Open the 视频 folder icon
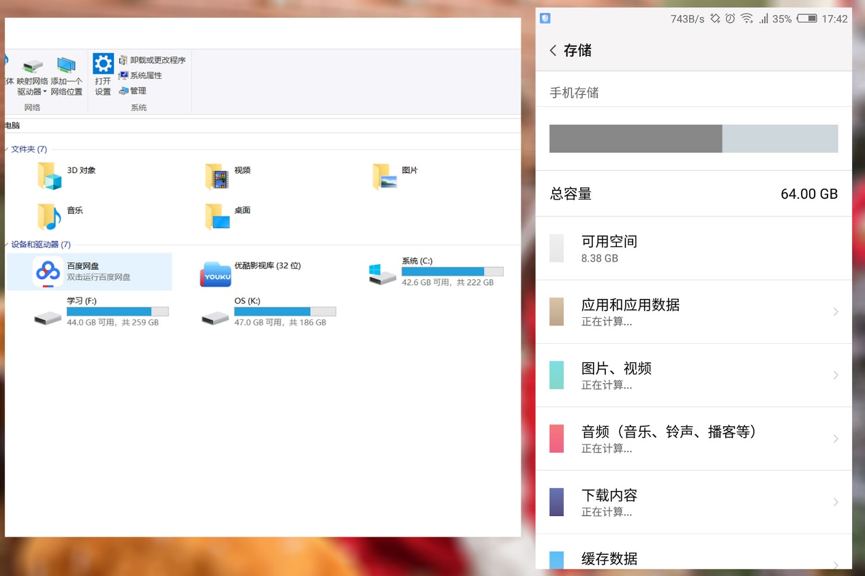 pos(215,175)
